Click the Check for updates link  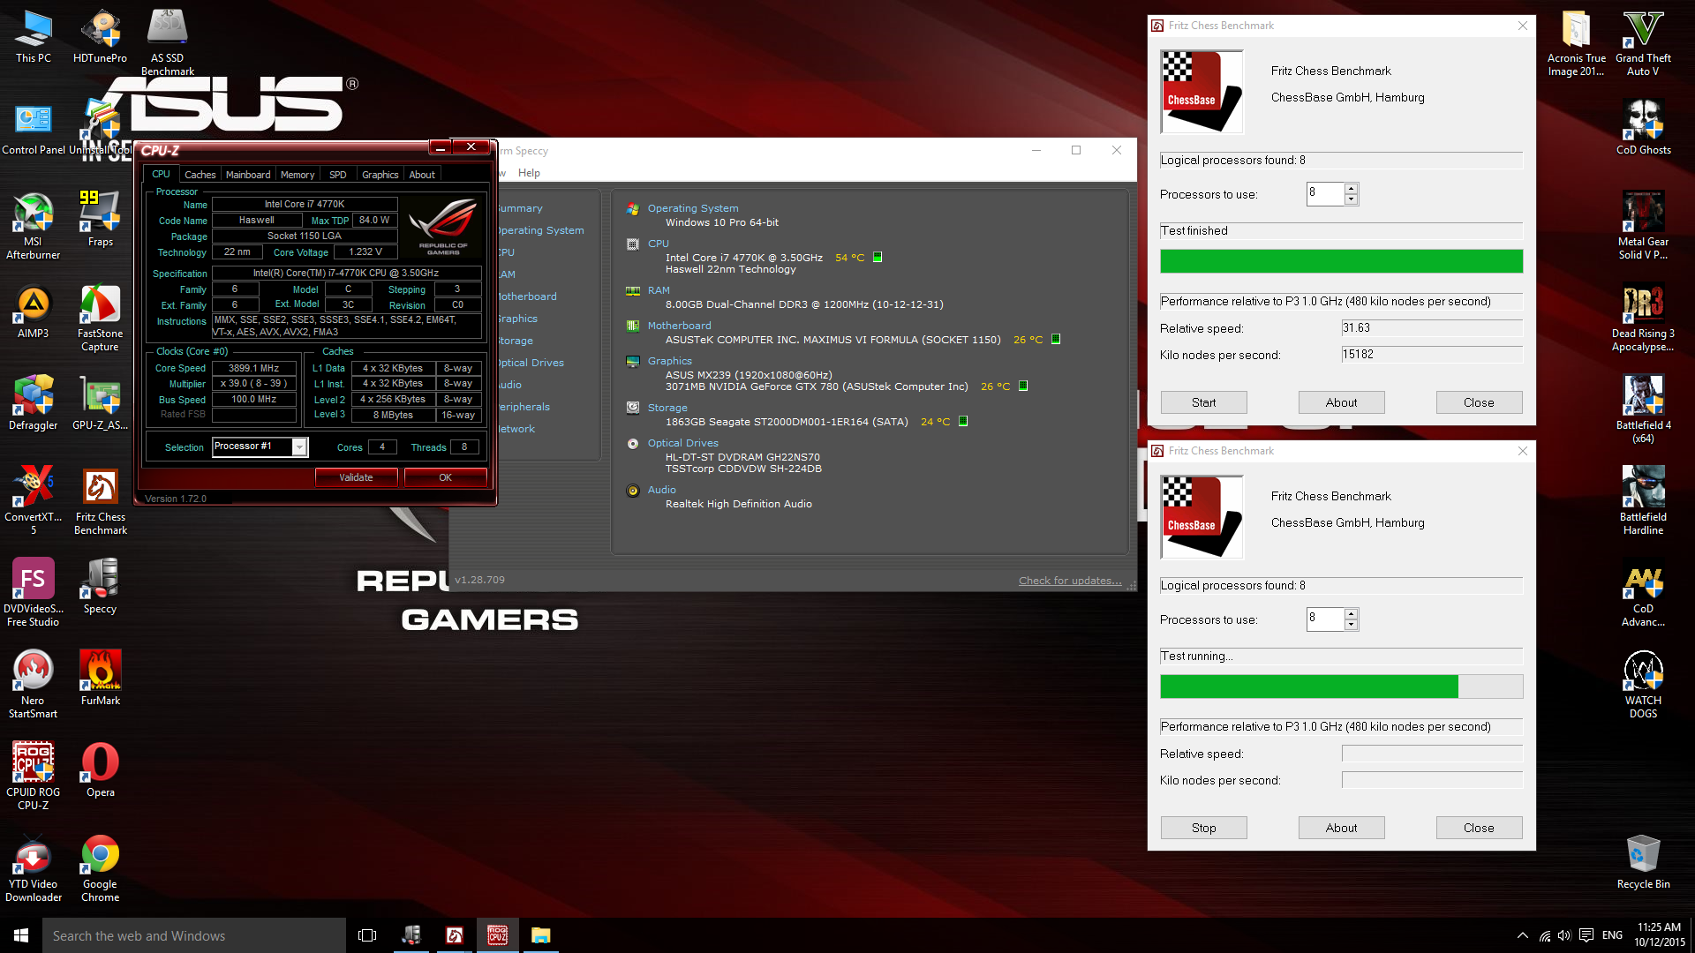pyautogui.click(x=1069, y=581)
